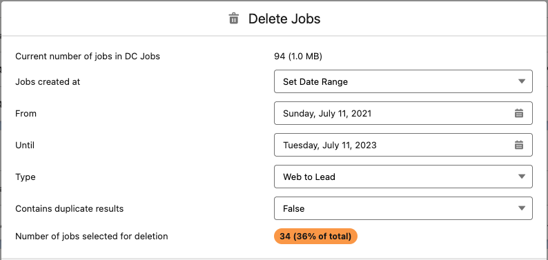Click the orange 34 (36% of total) badge

click(315, 237)
